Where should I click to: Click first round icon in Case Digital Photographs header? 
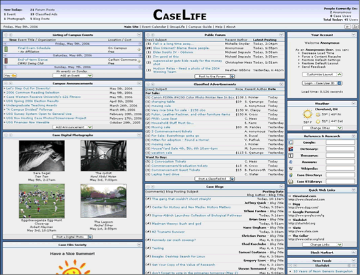click(x=6, y=135)
